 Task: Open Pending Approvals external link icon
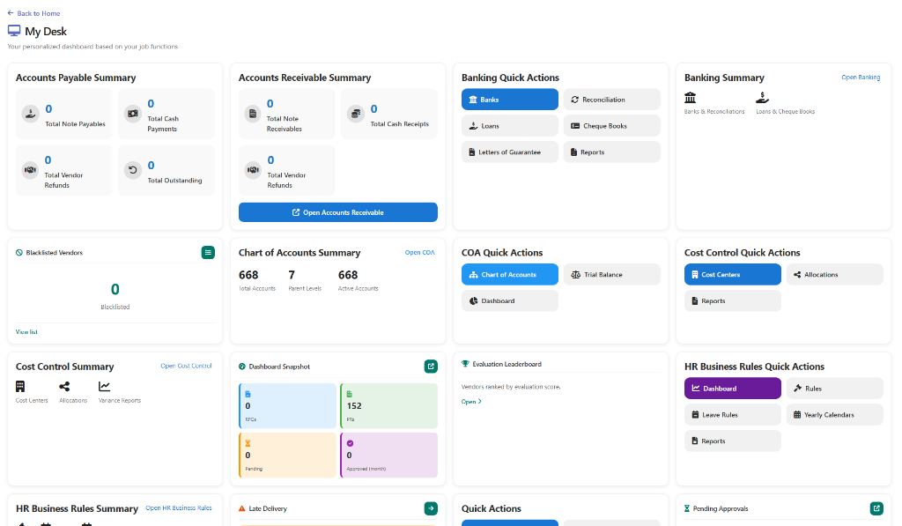(876, 508)
